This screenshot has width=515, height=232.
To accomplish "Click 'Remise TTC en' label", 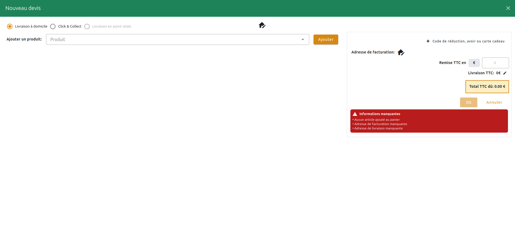I will tap(452, 63).
